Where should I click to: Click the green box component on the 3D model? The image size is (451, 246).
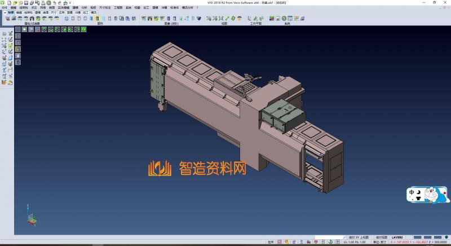tap(281, 116)
